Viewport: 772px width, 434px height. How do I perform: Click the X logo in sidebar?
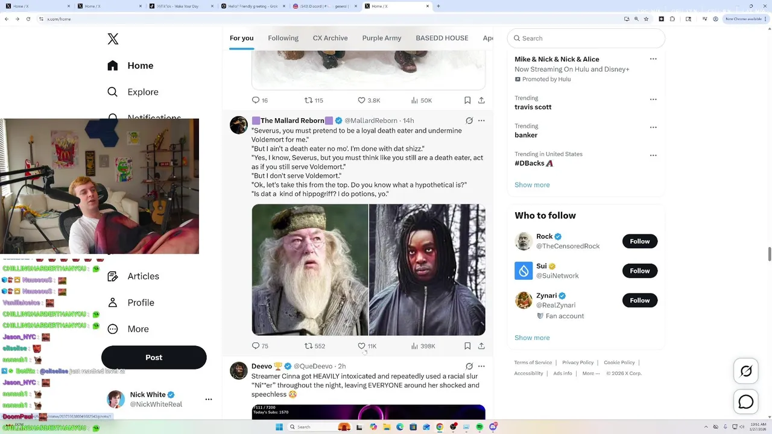113,39
